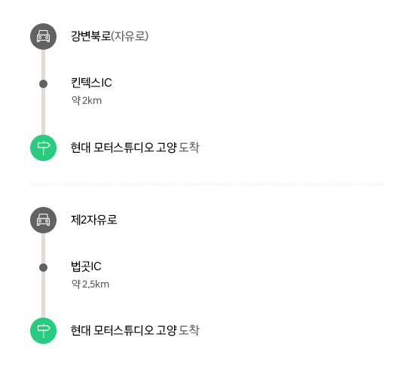The height and width of the screenshot is (365, 413).
Task: Click the car icon beside 강변북로(자유로)
Action: click(43, 37)
